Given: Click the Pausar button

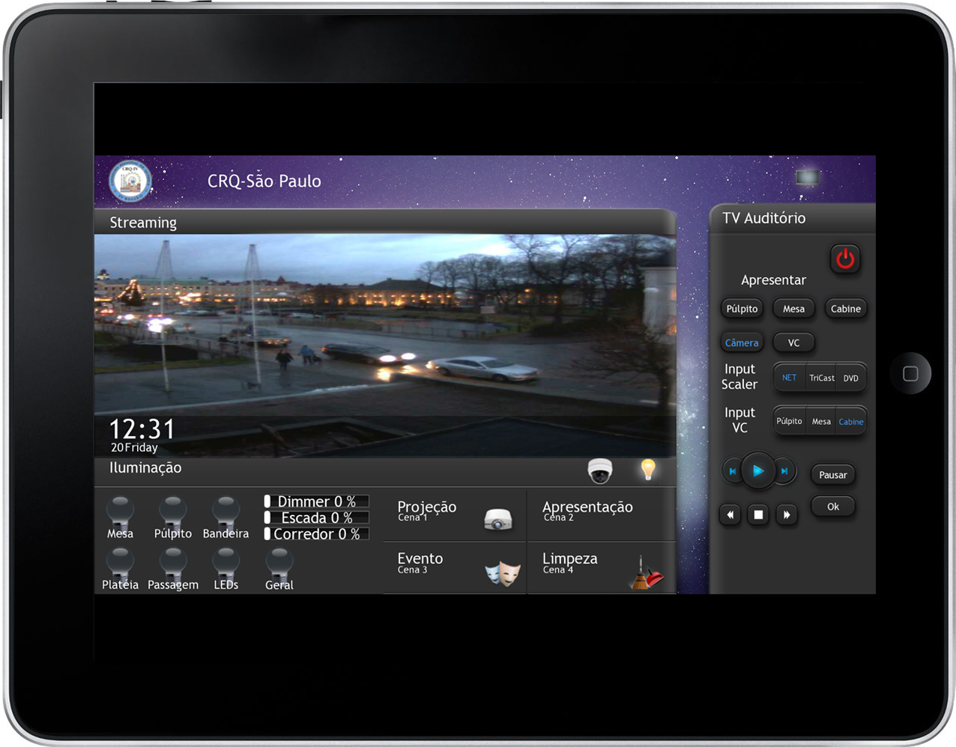Looking at the screenshot, I should click(x=832, y=475).
